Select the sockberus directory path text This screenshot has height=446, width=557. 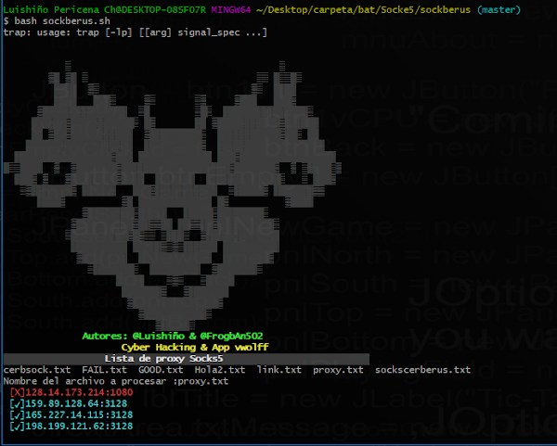363,10
